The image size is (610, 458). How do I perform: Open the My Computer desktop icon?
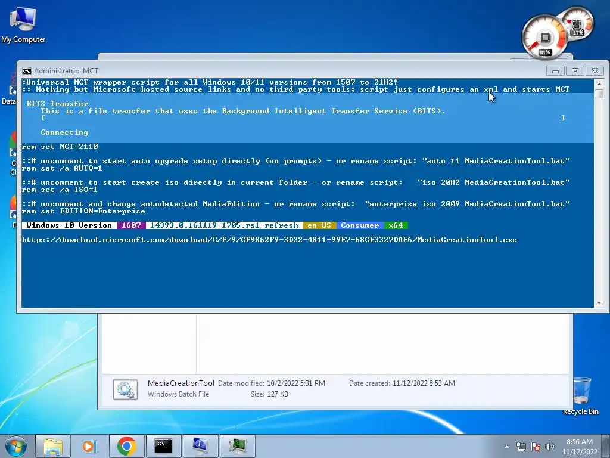coord(23,24)
